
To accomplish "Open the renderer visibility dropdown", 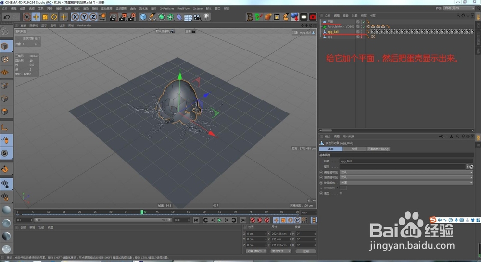I will (406, 177).
